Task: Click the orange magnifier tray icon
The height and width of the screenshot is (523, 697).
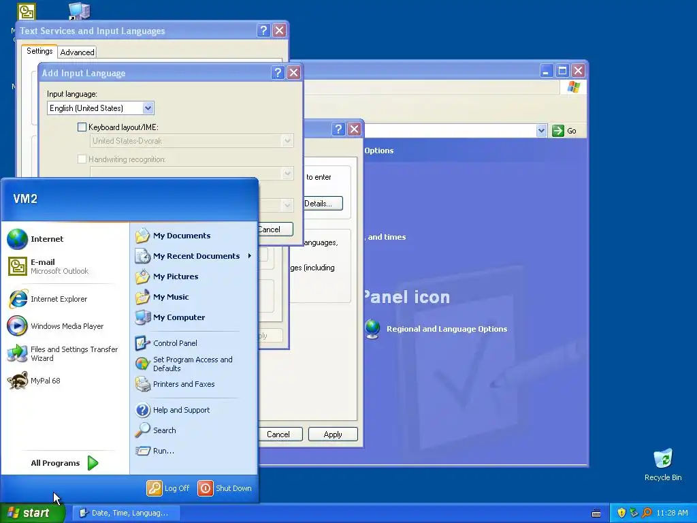Action: [x=647, y=513]
